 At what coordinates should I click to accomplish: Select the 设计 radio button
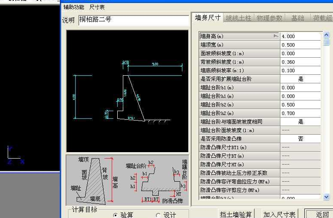coord(158,215)
